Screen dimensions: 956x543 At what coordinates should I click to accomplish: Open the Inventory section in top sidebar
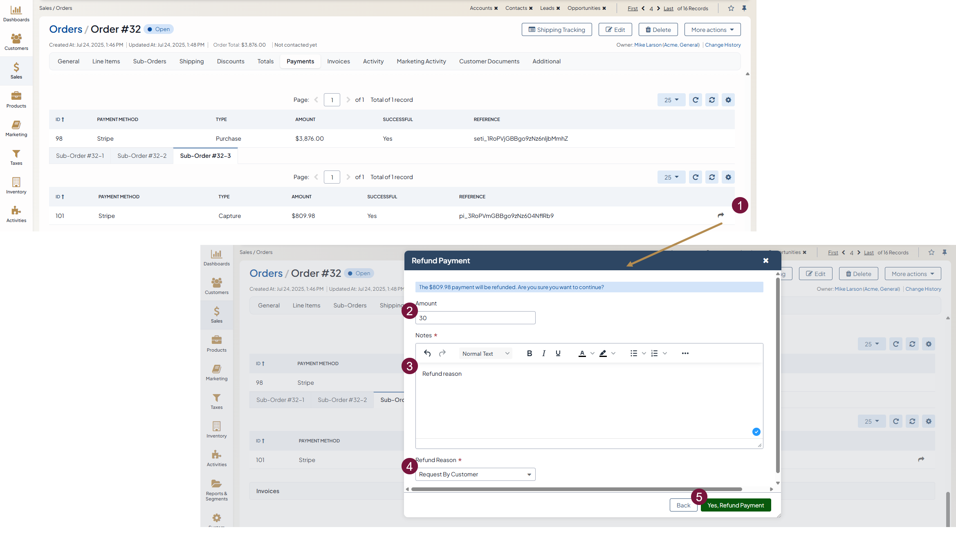pyautogui.click(x=16, y=185)
